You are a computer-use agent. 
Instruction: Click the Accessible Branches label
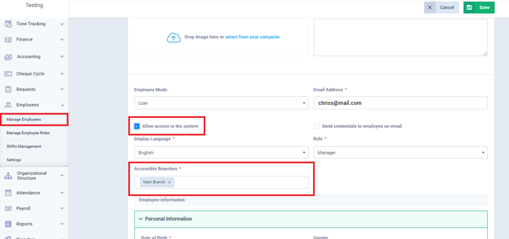pos(156,169)
